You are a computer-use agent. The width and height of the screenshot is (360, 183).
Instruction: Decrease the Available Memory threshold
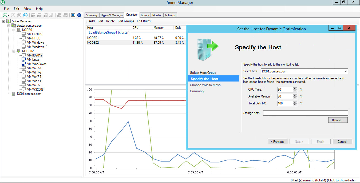295,98
